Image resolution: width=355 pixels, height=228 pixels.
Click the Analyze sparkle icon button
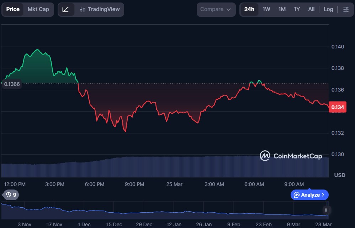click(297, 195)
